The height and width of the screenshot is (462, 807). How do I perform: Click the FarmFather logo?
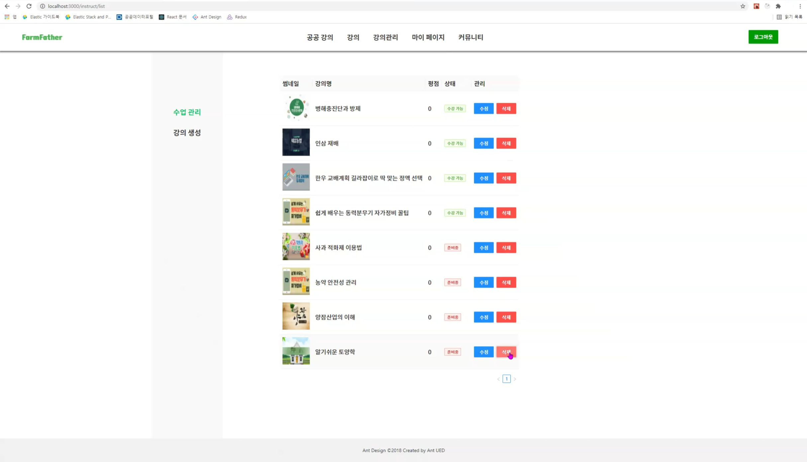pos(42,37)
